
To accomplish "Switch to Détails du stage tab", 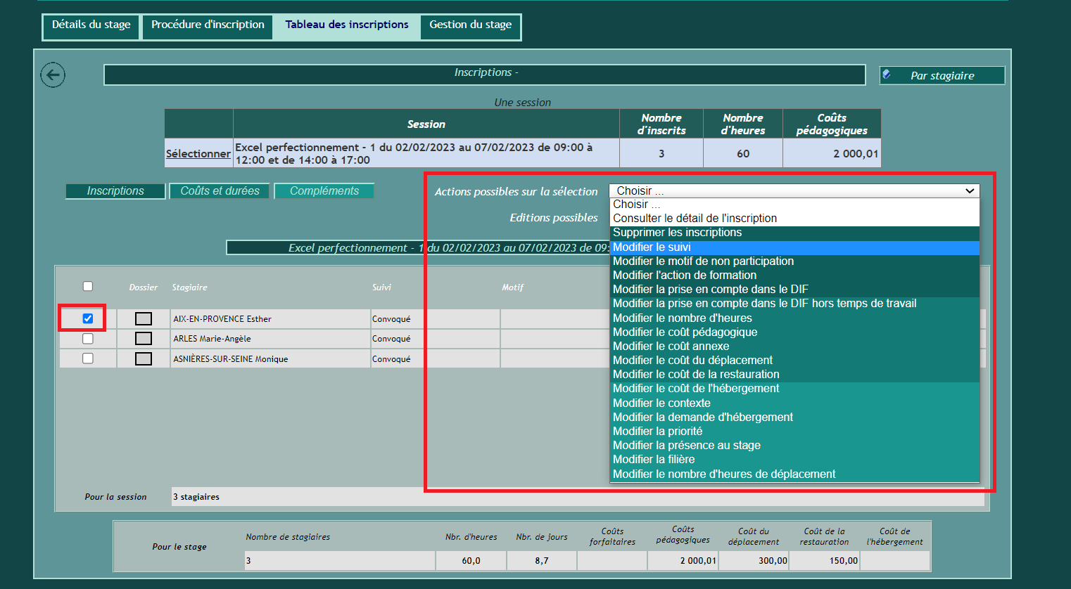I will [91, 25].
